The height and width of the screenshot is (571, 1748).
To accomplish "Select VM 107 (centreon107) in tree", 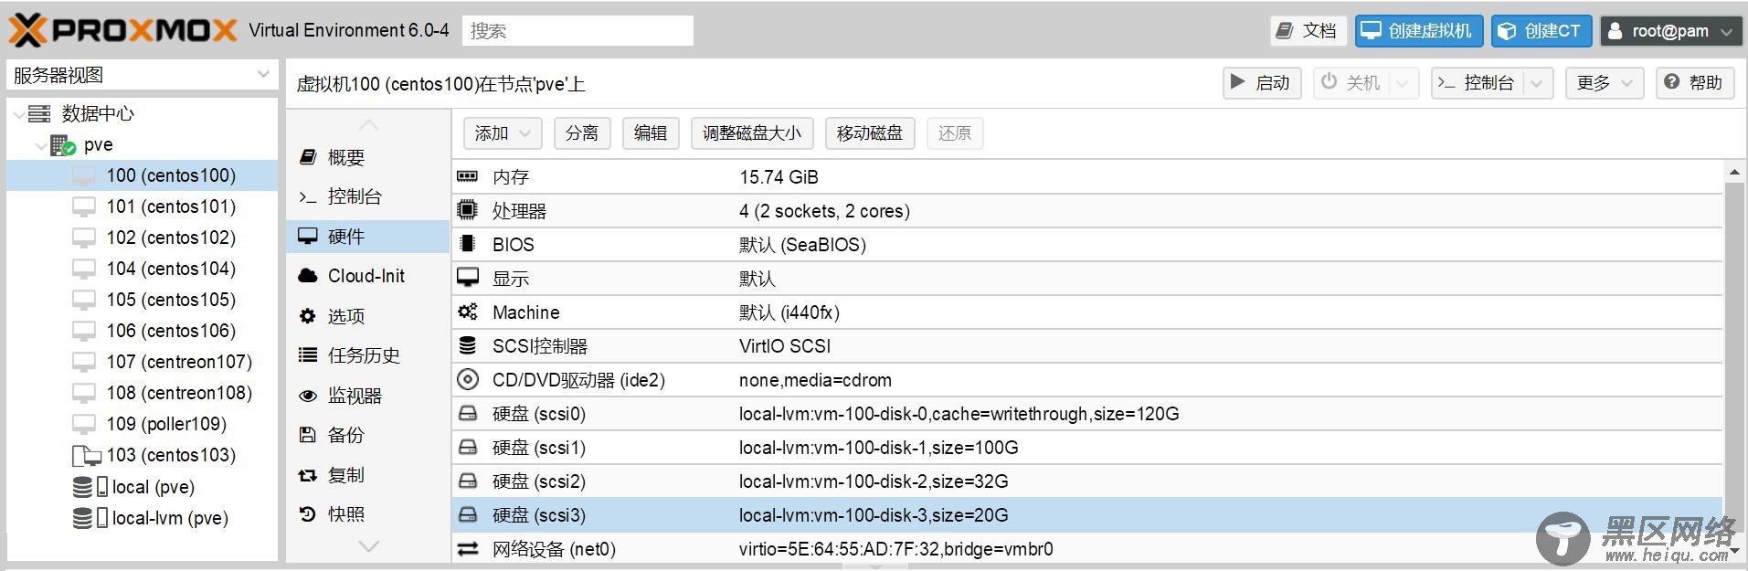I will pyautogui.click(x=143, y=362).
